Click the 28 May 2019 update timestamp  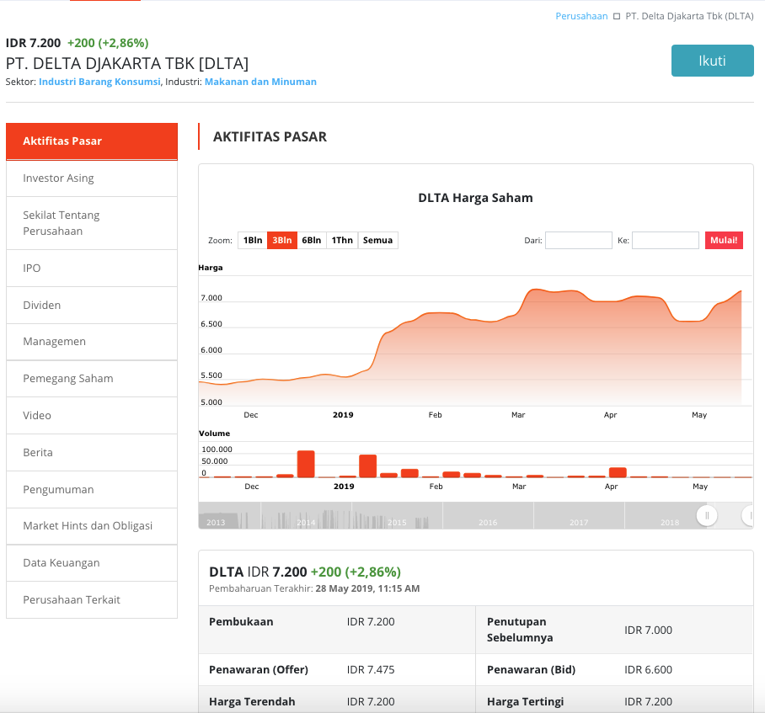(x=367, y=588)
